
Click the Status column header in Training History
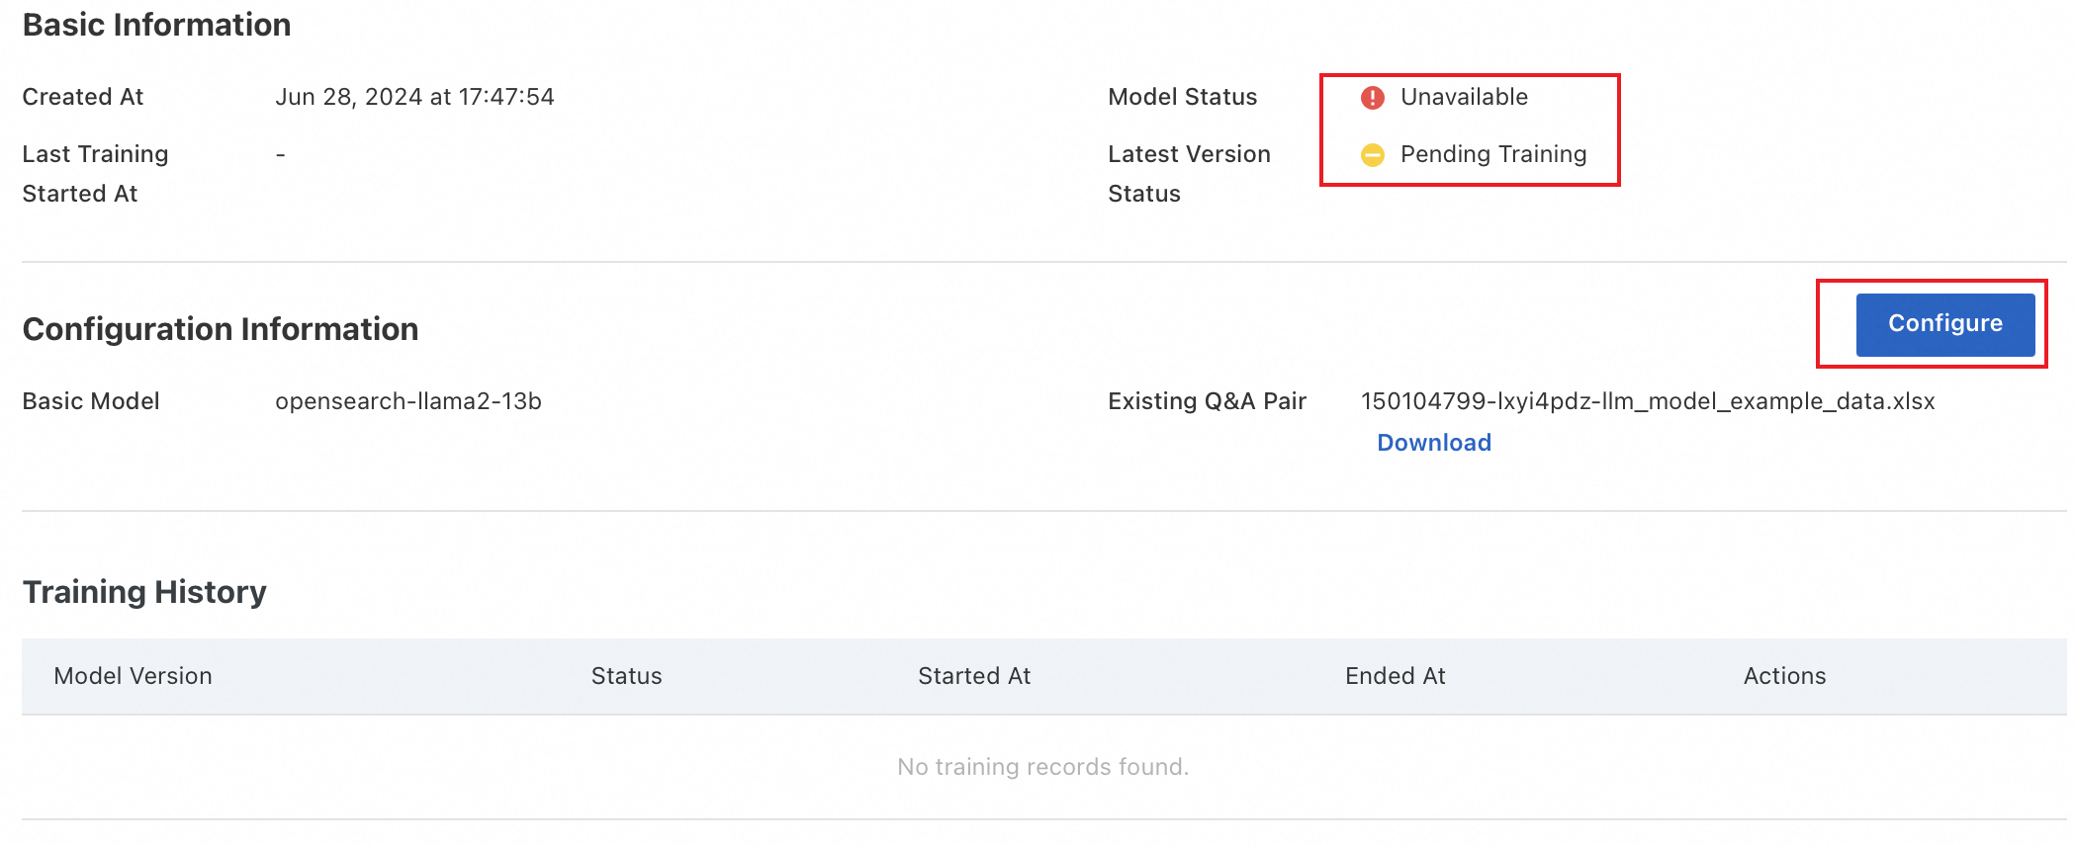click(626, 676)
